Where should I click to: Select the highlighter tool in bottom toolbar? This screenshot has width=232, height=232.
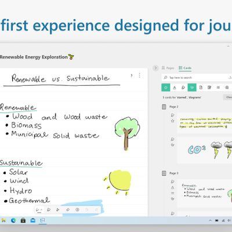coord(49,209)
